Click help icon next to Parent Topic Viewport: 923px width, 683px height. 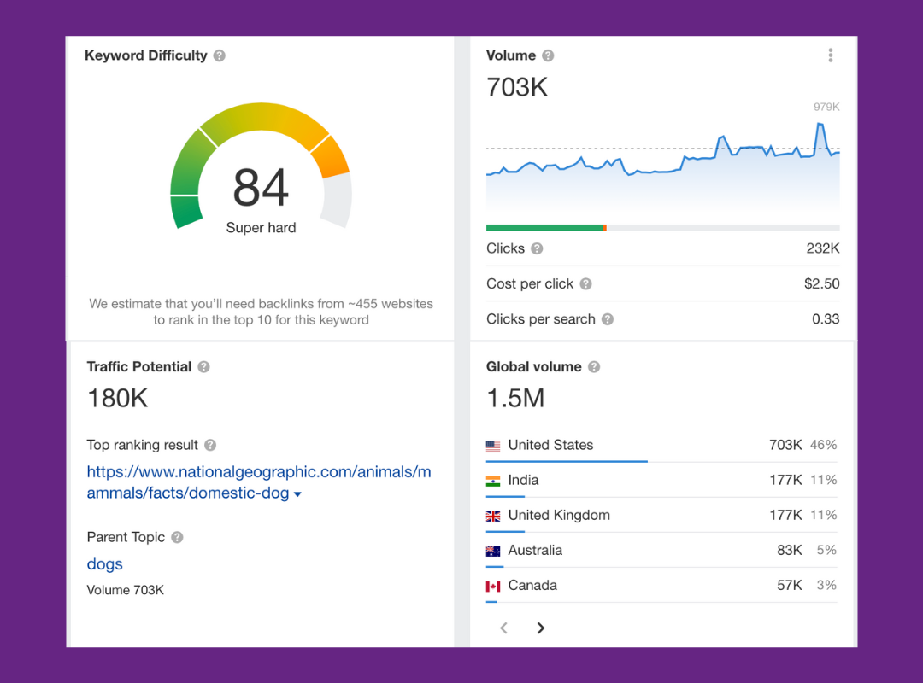pyautogui.click(x=177, y=537)
